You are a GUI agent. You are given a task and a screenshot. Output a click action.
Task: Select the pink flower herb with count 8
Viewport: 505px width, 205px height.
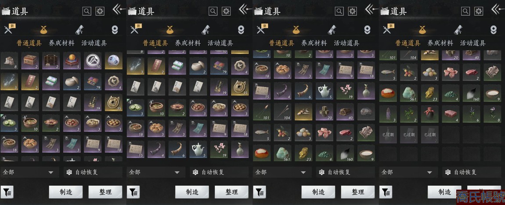[492, 114]
